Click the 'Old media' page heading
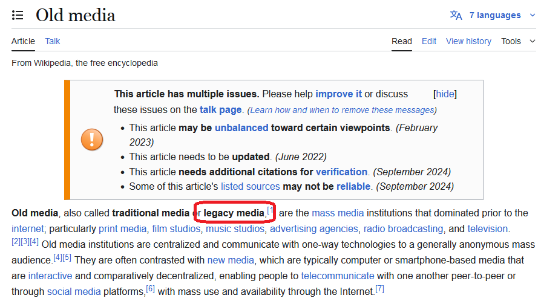 76,16
